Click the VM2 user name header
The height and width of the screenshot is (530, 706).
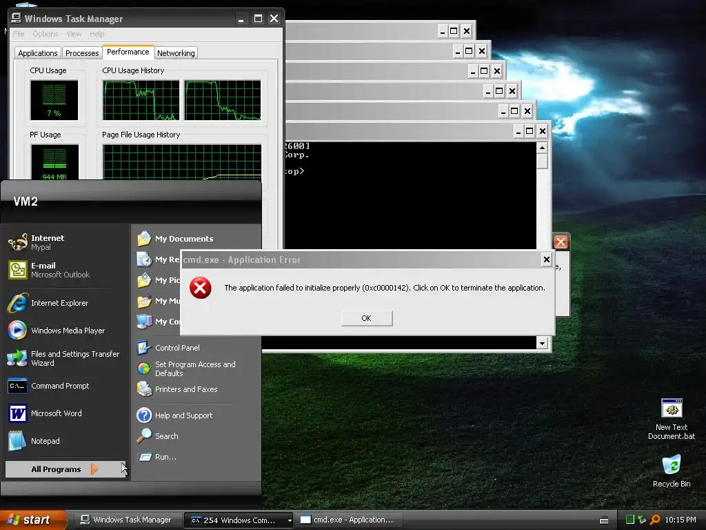tap(26, 202)
